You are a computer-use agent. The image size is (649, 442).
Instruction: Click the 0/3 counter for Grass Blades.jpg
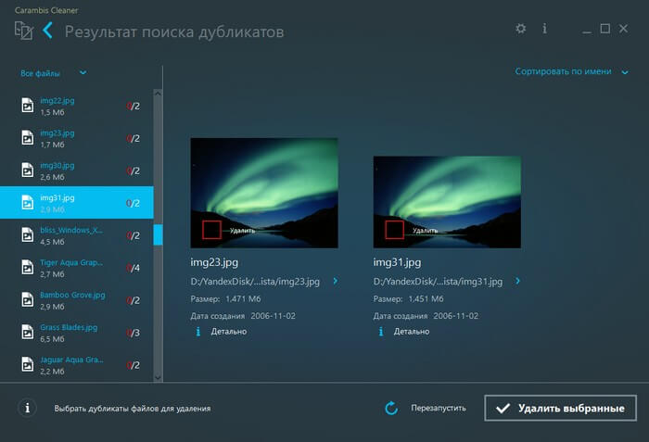click(133, 333)
